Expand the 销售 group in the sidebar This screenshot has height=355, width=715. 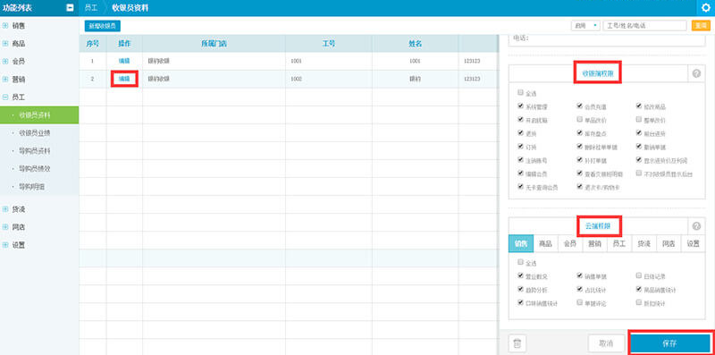click(x=5, y=26)
